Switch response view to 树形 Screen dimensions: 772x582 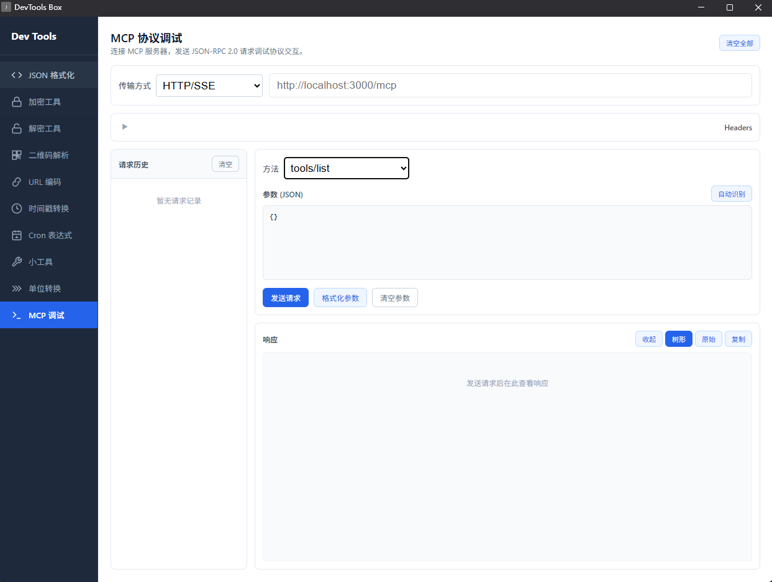tap(679, 339)
